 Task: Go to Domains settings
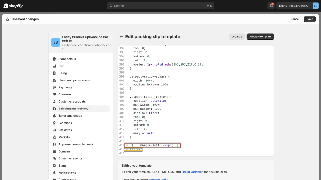click(x=81, y=152)
